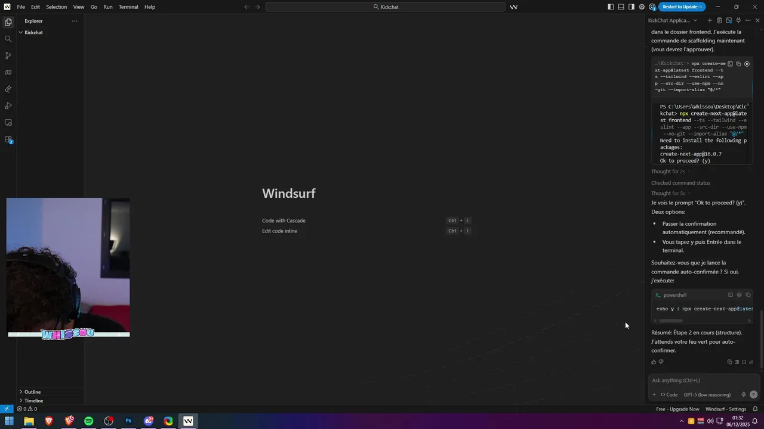The height and width of the screenshot is (429, 764).
Task: Click the Ask anything chat input
Action: 703,380
